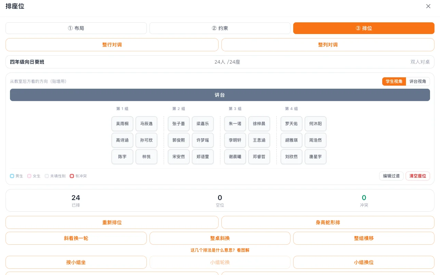Open 编辑过道 aisle editor
This screenshot has width=440, height=275.
[x=392, y=176]
